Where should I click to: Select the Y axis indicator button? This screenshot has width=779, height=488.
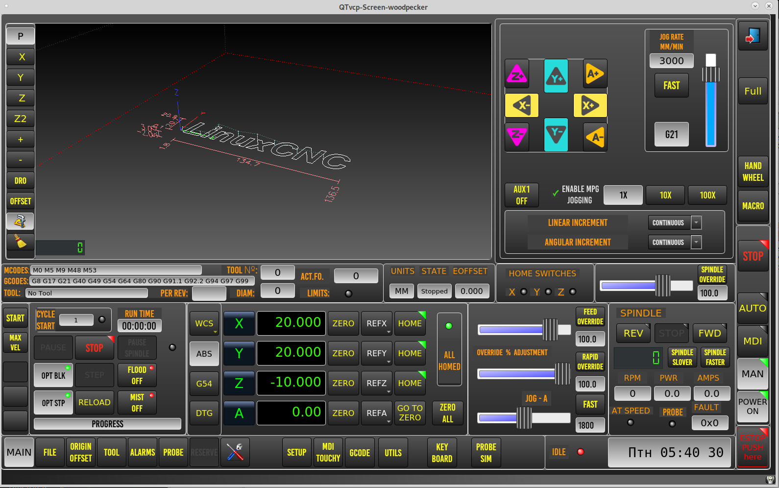point(239,353)
